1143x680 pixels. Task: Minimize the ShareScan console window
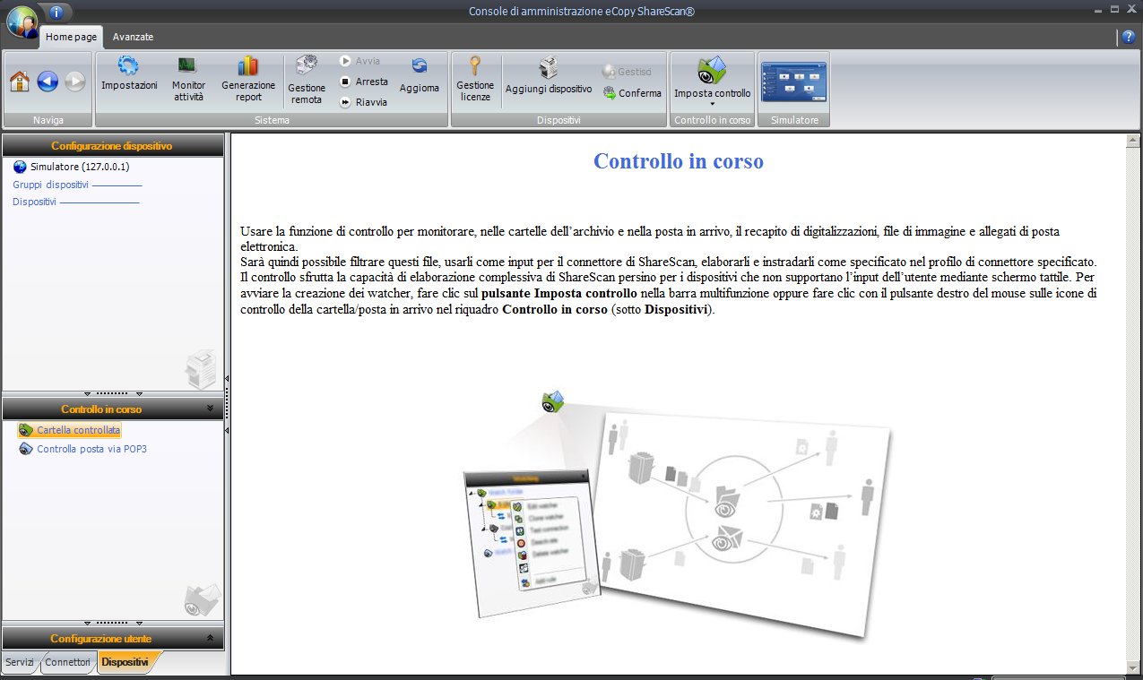pos(1099,9)
